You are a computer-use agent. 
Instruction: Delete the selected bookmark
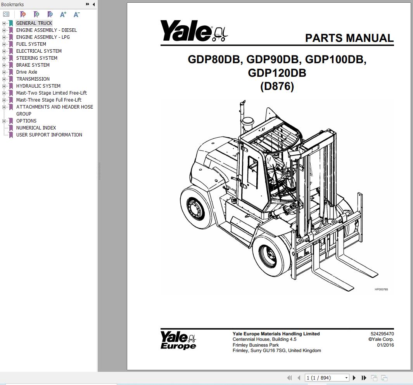(x=23, y=14)
